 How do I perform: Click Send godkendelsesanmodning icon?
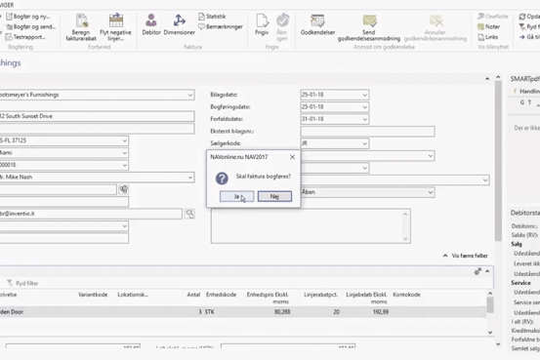[x=369, y=20]
